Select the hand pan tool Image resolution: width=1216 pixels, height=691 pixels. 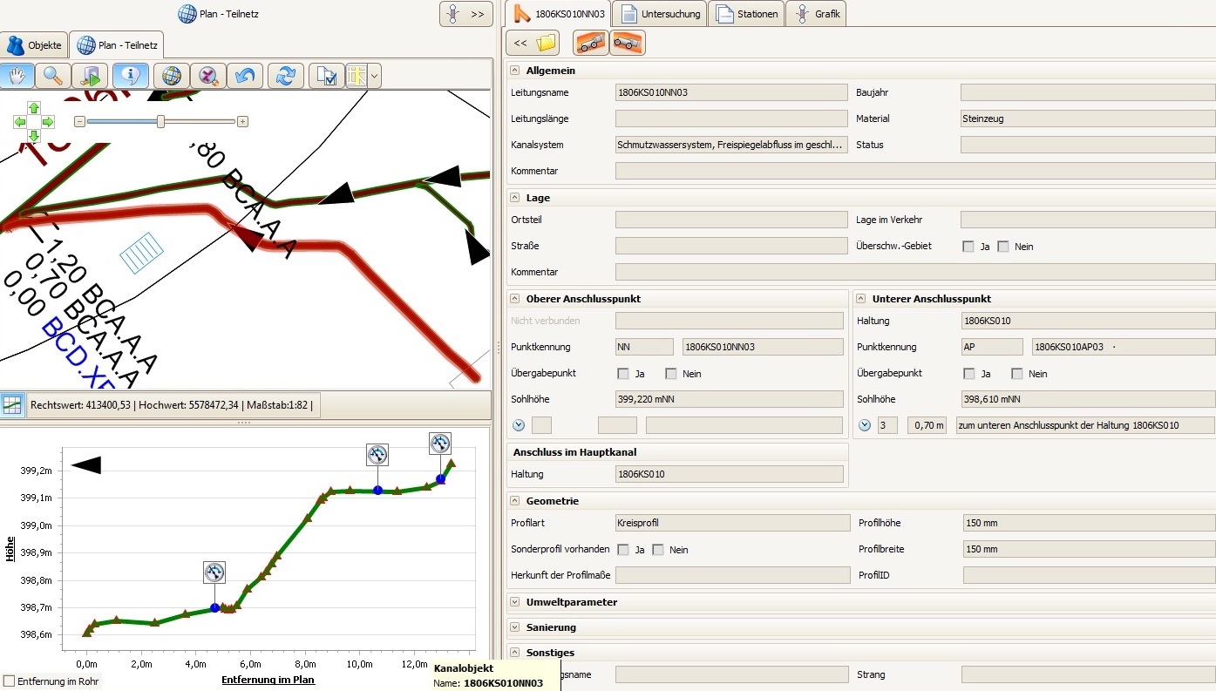[x=17, y=76]
